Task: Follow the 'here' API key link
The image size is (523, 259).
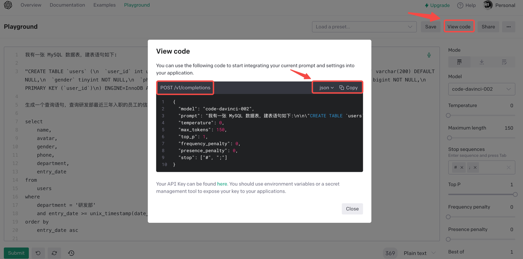Action: pyautogui.click(x=222, y=184)
